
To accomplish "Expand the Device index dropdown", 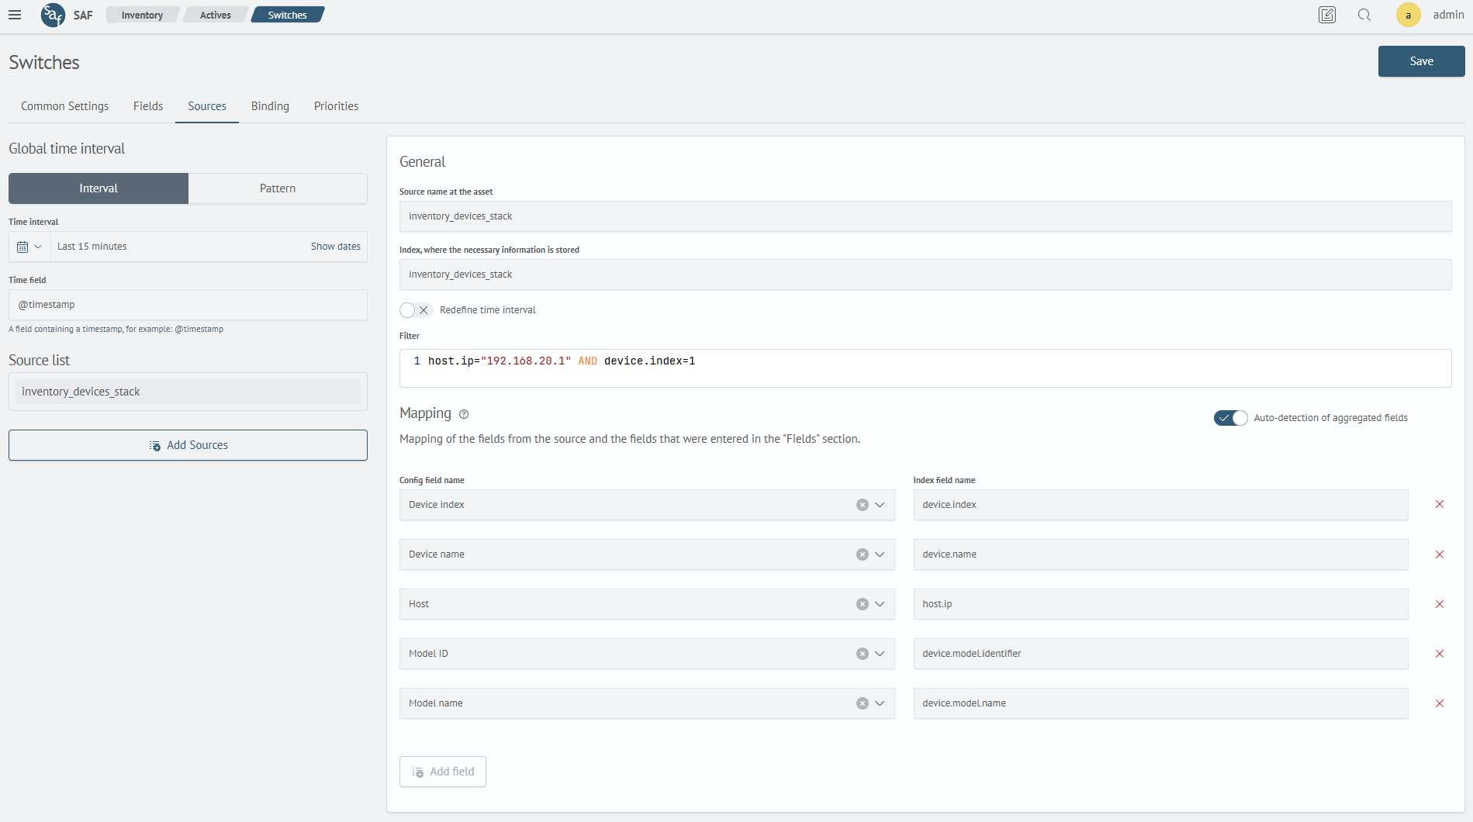I will coord(880,505).
